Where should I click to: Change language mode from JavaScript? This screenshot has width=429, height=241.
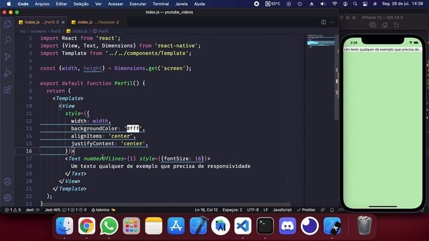click(282, 210)
